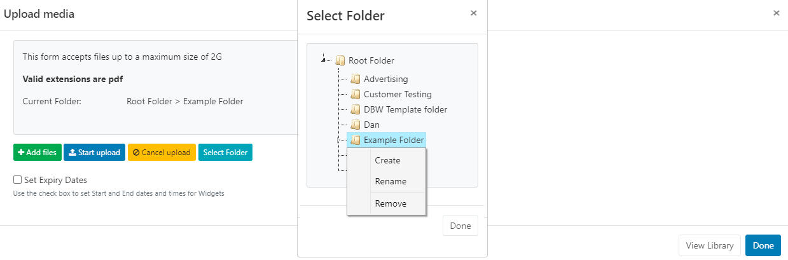Image resolution: width=788 pixels, height=260 pixels.
Task: Select the Customer Testing folder label
Action: pos(397,94)
